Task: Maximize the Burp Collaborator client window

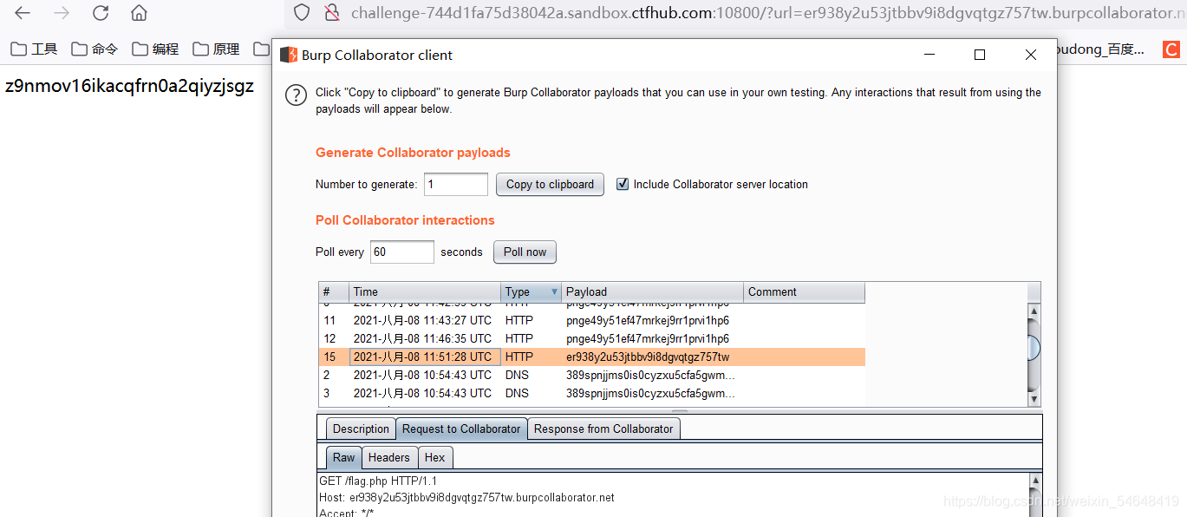Action: (980, 55)
